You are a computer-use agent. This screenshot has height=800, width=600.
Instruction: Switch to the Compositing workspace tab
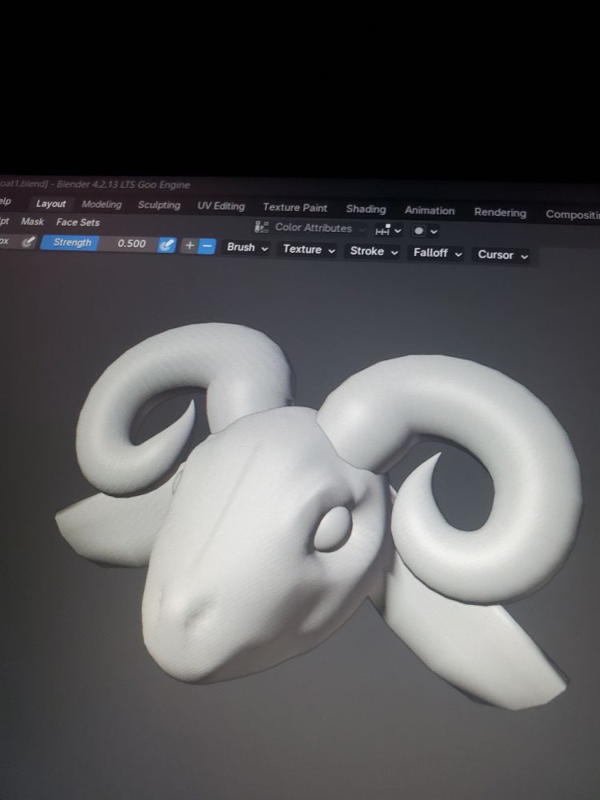(571, 214)
